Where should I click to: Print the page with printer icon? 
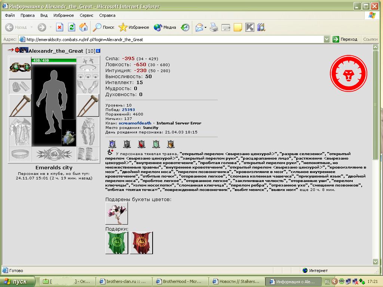[214, 27]
